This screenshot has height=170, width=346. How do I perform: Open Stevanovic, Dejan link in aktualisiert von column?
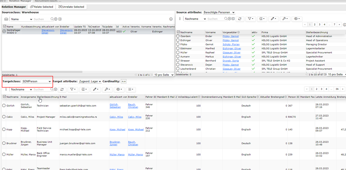(x=48, y=31)
